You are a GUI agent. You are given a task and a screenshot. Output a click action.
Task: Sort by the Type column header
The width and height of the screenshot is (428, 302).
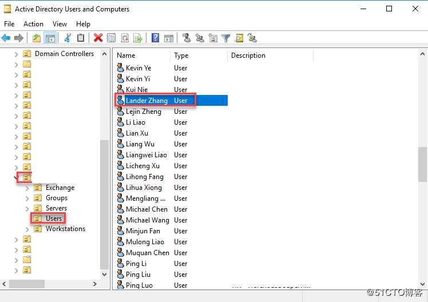(199, 55)
